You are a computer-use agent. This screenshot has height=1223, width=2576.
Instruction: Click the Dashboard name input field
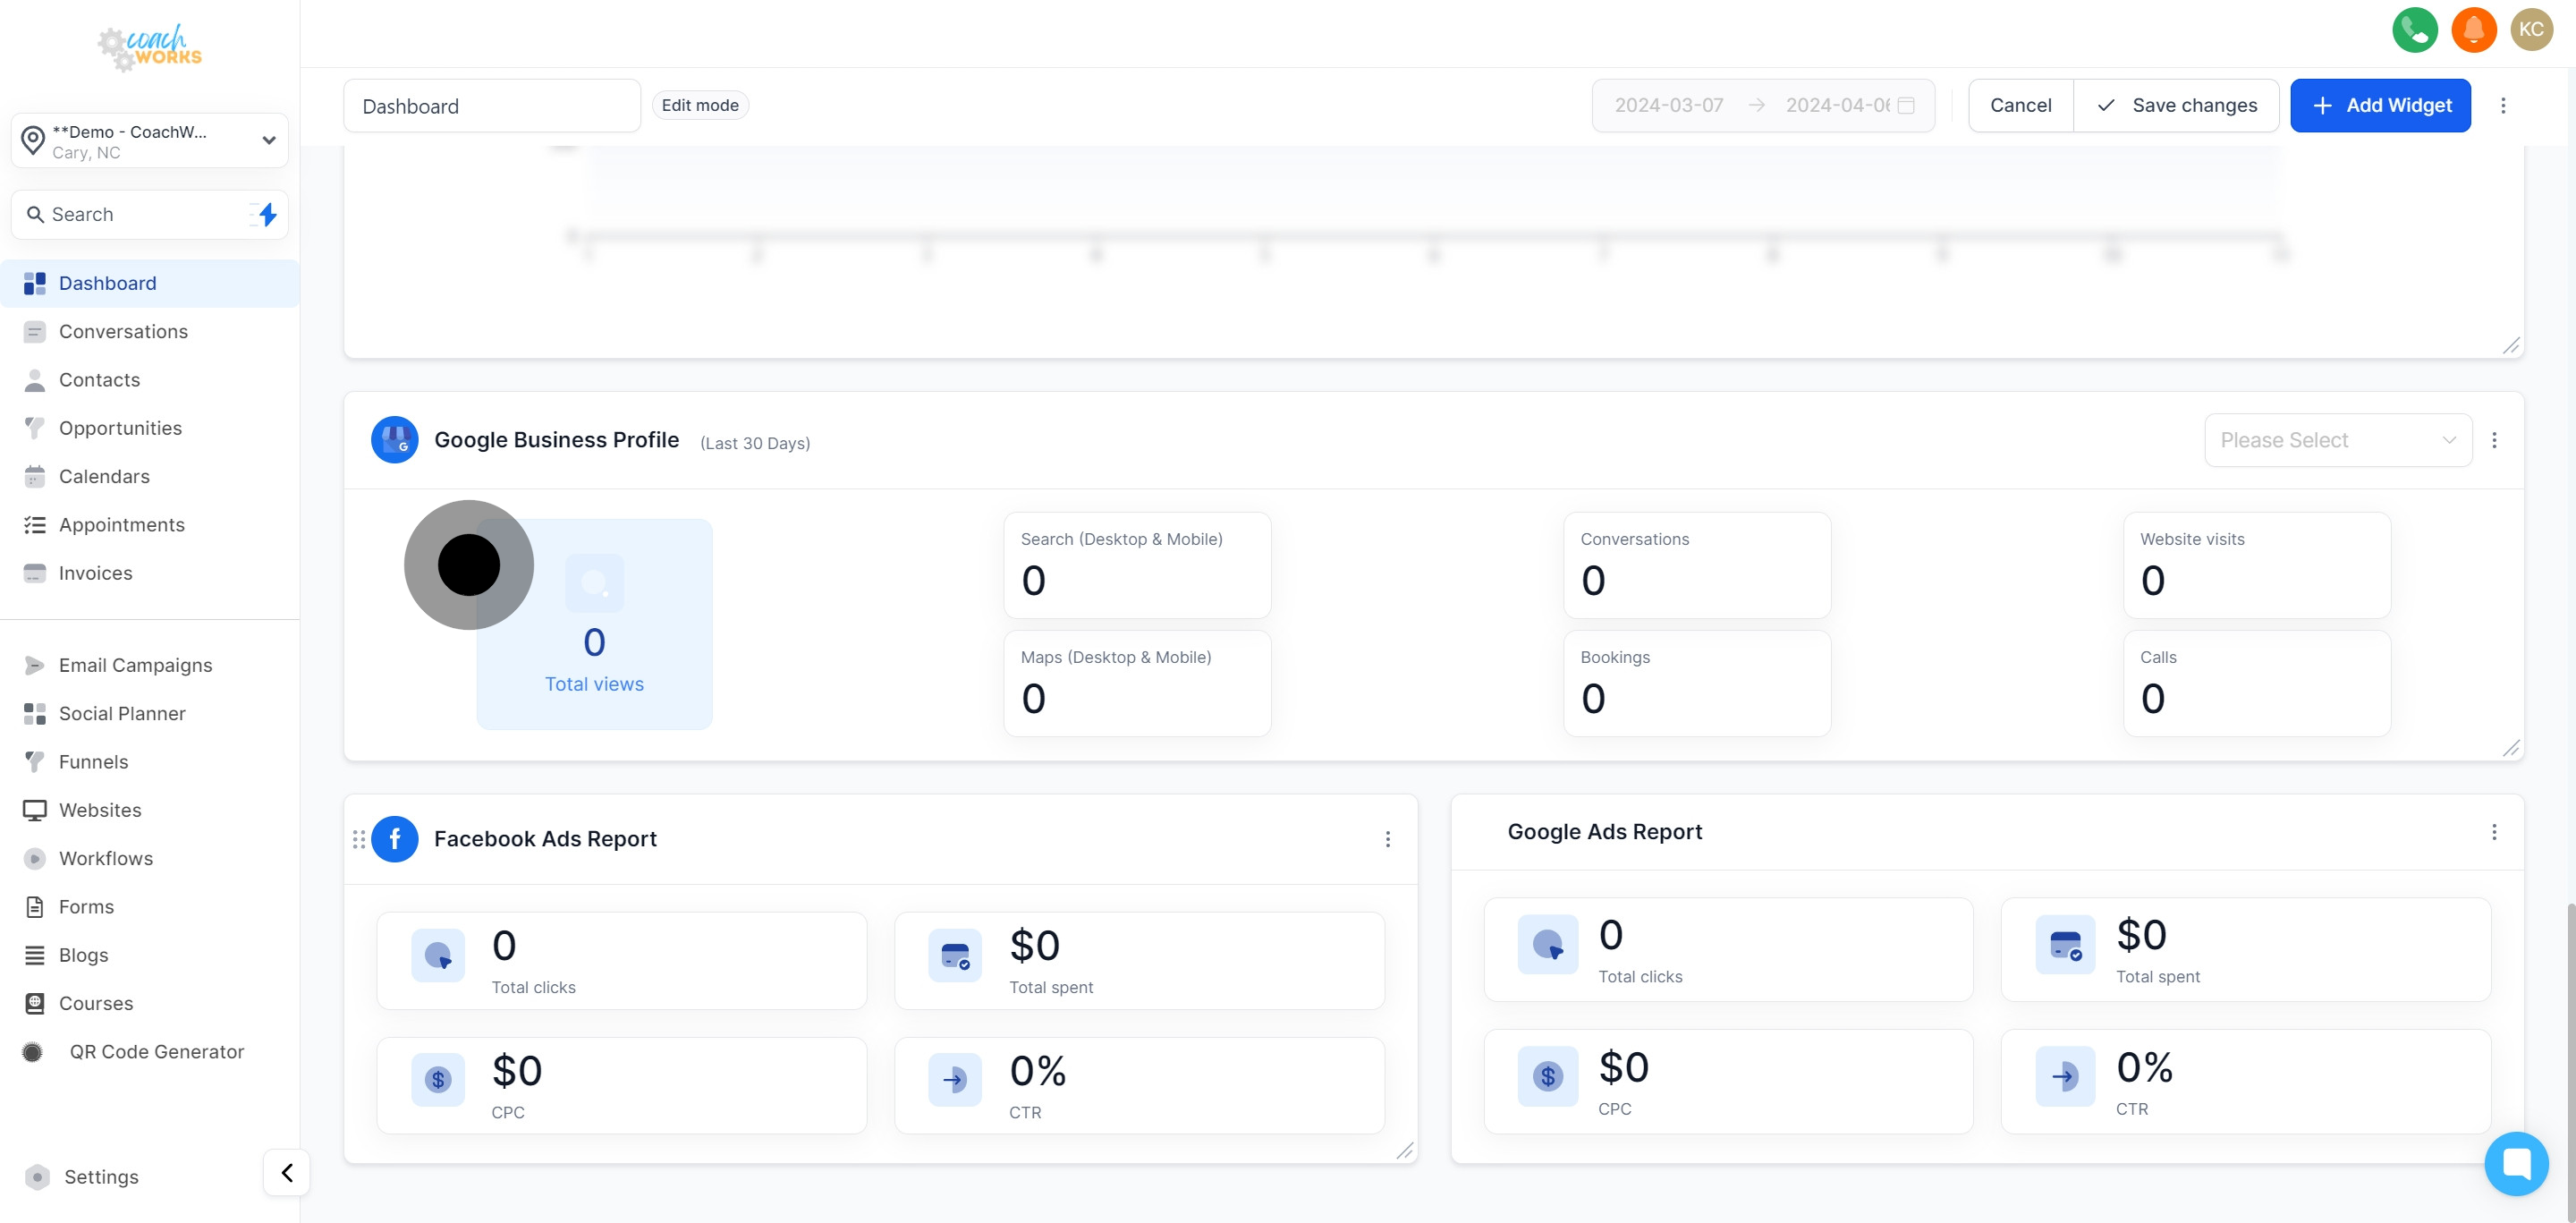click(x=491, y=106)
